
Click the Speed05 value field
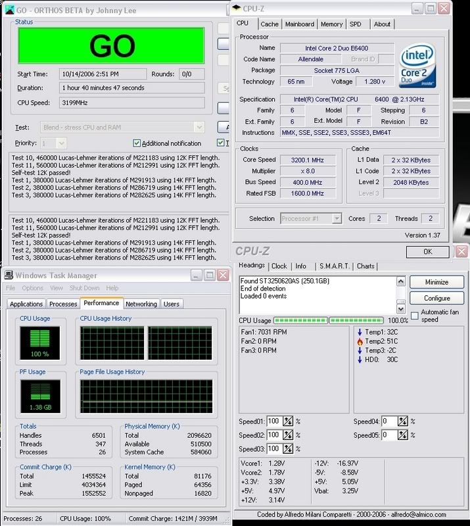pyautogui.click(x=389, y=435)
